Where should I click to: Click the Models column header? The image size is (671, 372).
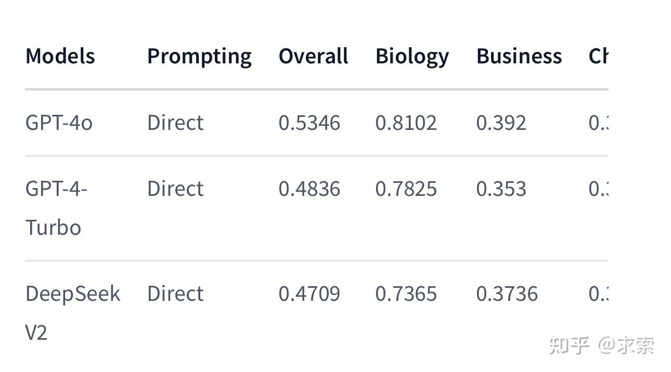pyautogui.click(x=60, y=56)
